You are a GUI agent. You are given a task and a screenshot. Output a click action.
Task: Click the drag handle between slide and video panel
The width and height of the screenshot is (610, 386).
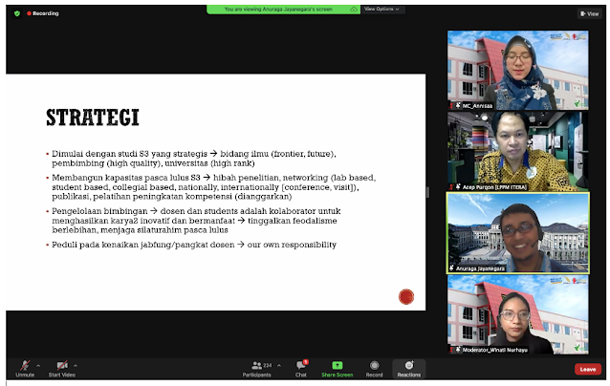tap(427, 192)
